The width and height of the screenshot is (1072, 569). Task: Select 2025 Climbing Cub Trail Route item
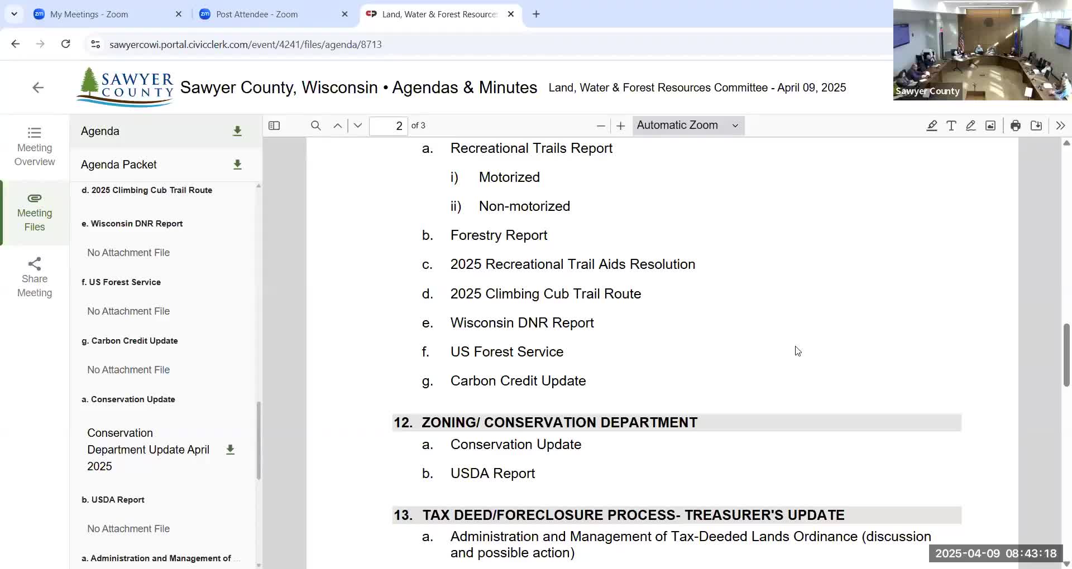(x=147, y=190)
